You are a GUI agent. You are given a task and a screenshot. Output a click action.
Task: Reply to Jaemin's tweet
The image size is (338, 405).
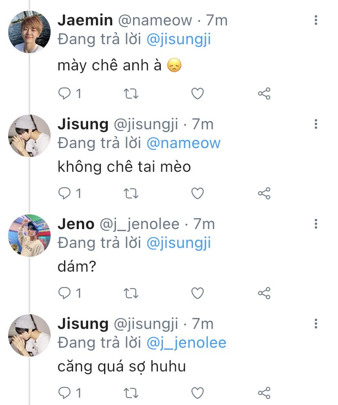64,94
